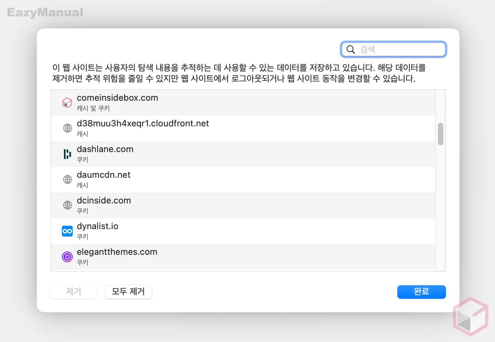
Task: Click the elegantthemes.com purple D icon
Action: tap(67, 257)
